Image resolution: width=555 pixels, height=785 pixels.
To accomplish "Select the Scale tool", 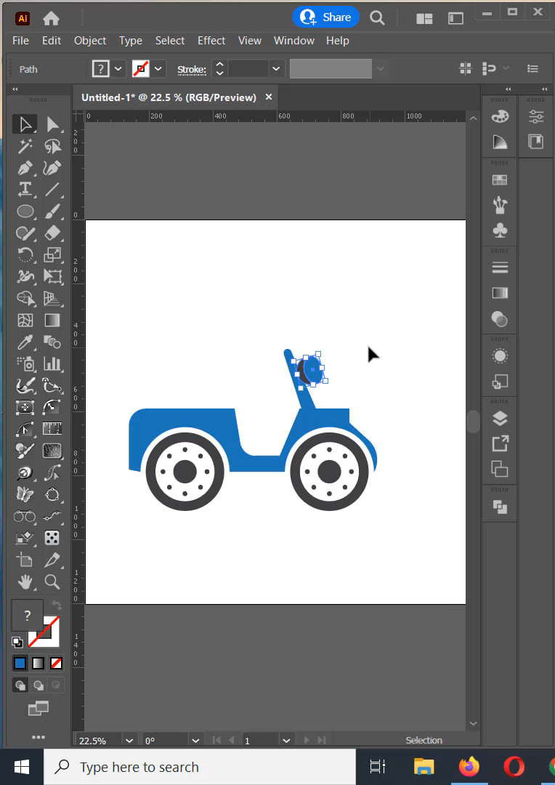I will click(52, 255).
